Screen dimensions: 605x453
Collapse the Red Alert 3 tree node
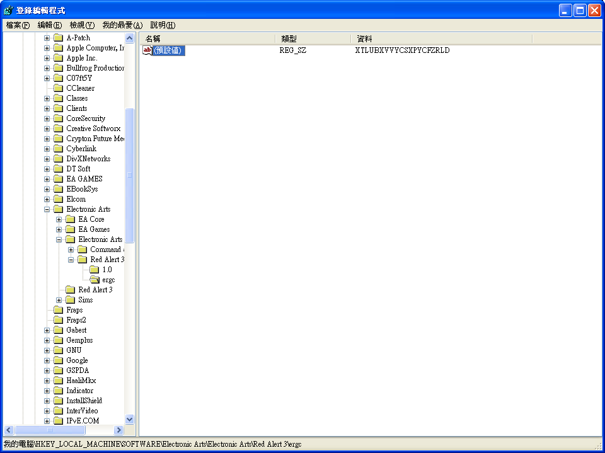[71, 260]
